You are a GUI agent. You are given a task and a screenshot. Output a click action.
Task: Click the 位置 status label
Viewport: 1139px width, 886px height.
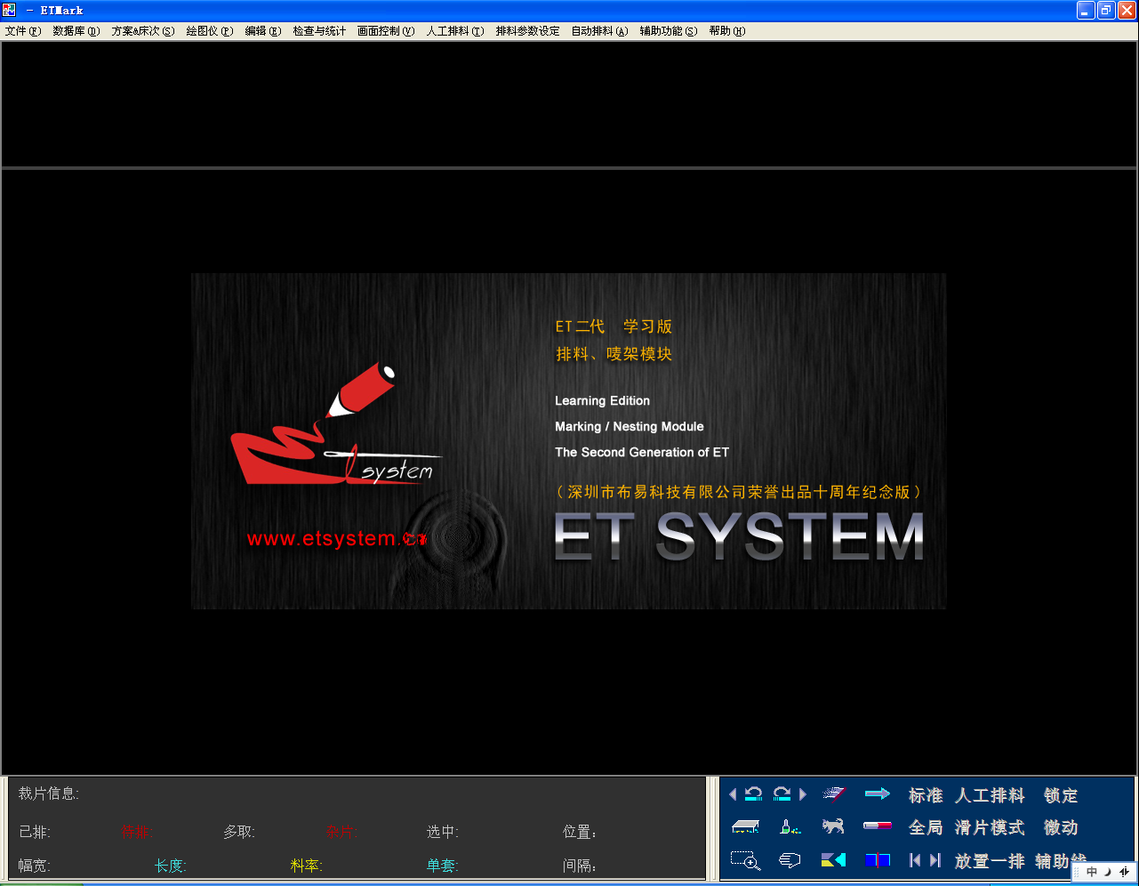point(580,833)
